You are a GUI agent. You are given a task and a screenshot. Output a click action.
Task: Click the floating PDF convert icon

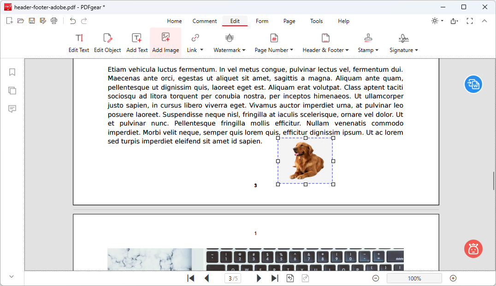point(473,84)
